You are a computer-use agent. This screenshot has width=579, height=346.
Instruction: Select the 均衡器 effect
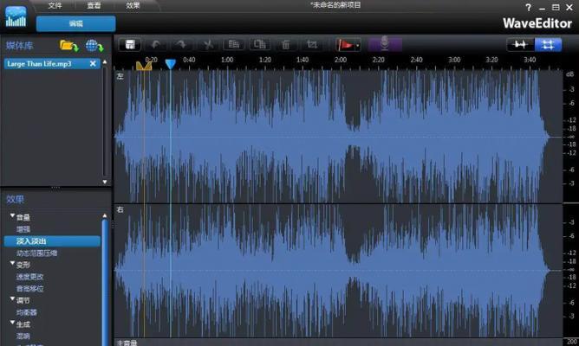(x=27, y=312)
